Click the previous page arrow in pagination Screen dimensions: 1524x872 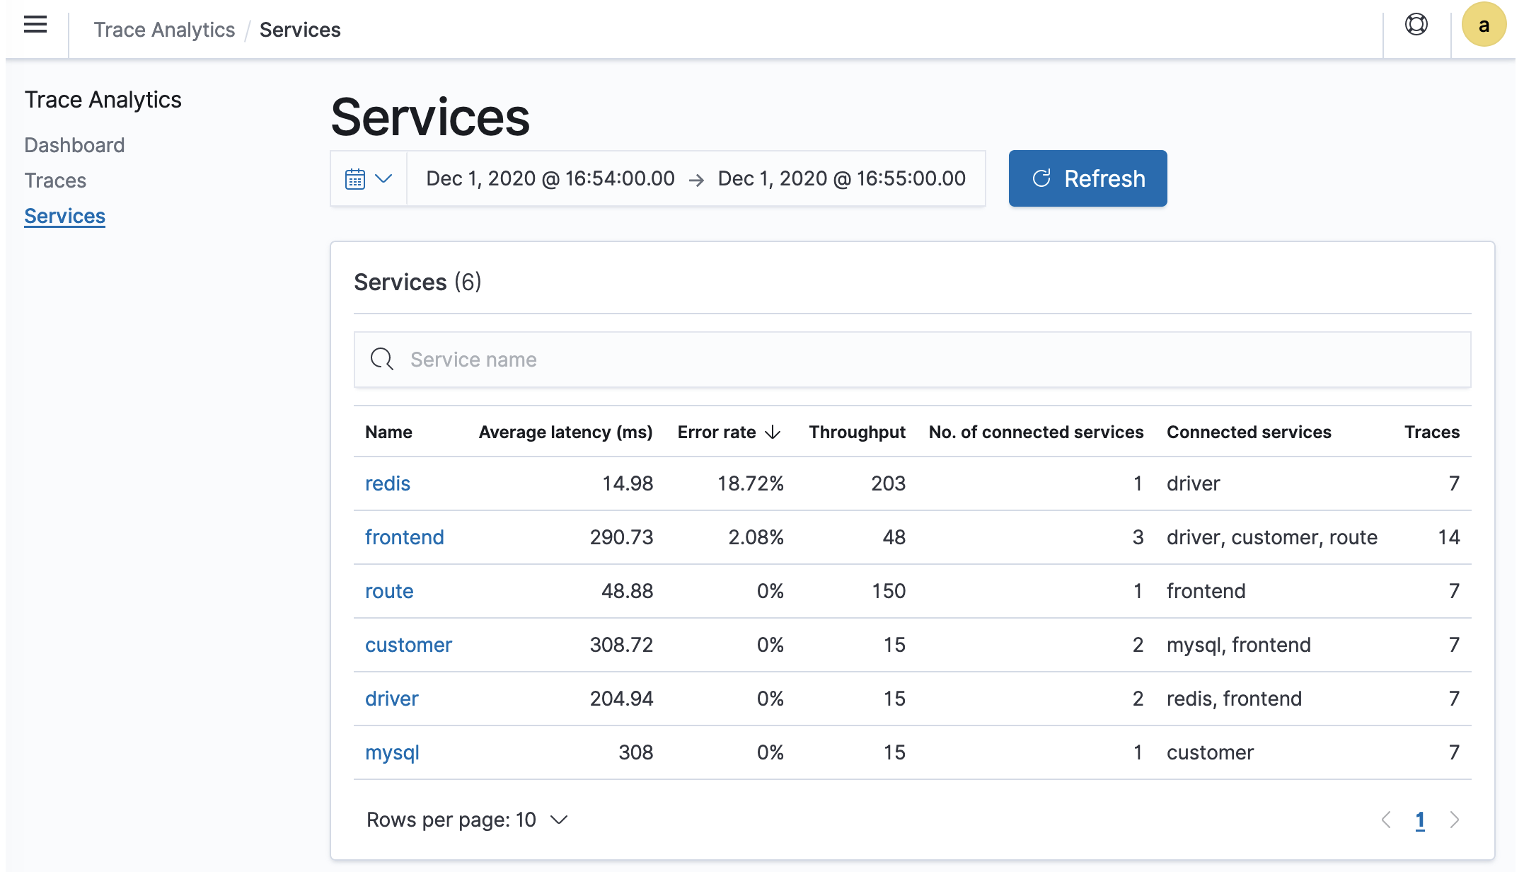point(1385,820)
